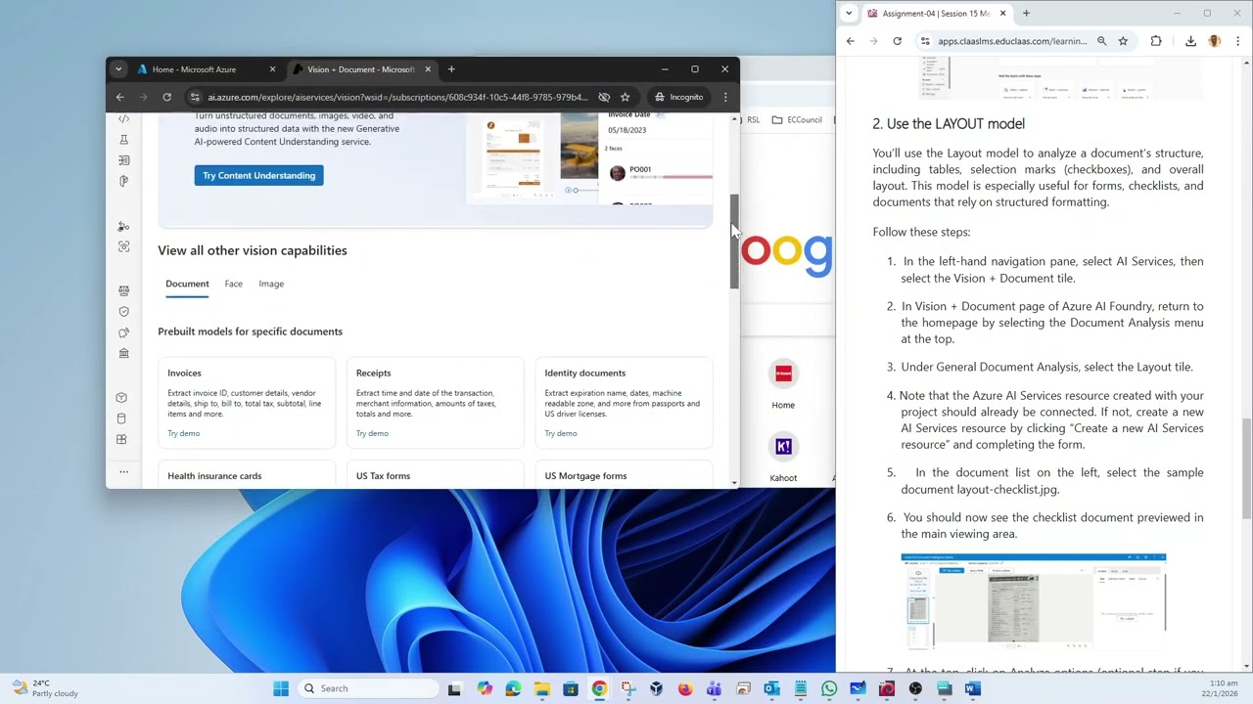The height and width of the screenshot is (704, 1253).
Task: Go back in the Azure browser window
Action: 120,97
